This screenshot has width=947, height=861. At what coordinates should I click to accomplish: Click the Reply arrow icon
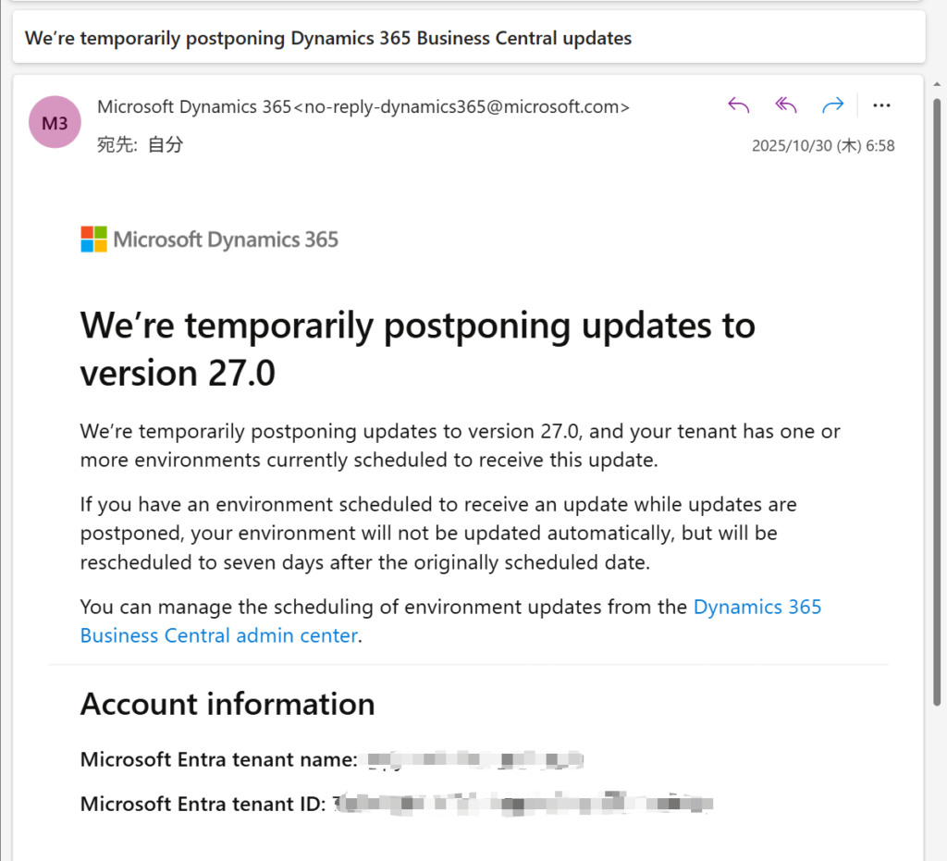pyautogui.click(x=738, y=105)
